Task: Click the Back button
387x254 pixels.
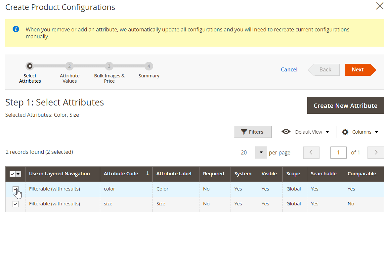Action: tap(324, 69)
